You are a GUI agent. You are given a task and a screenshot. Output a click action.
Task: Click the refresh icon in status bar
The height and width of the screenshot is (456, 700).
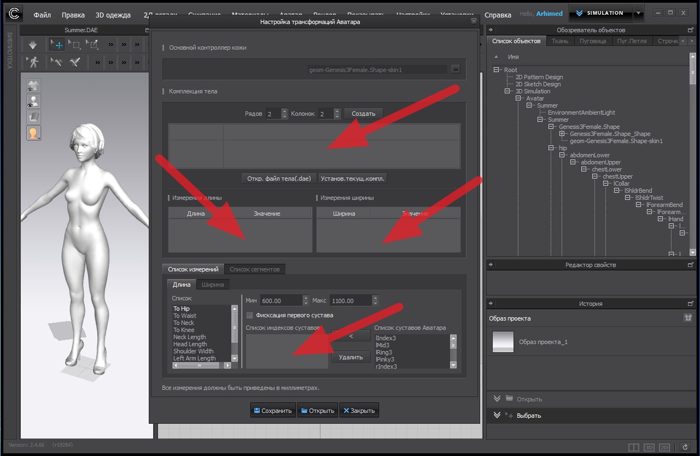[x=684, y=447]
